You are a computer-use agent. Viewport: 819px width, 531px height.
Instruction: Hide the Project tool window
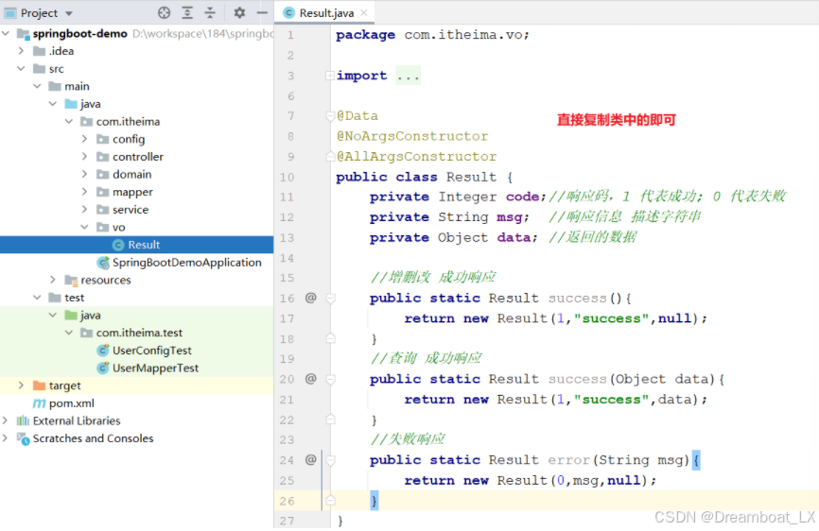pyautogui.click(x=262, y=12)
